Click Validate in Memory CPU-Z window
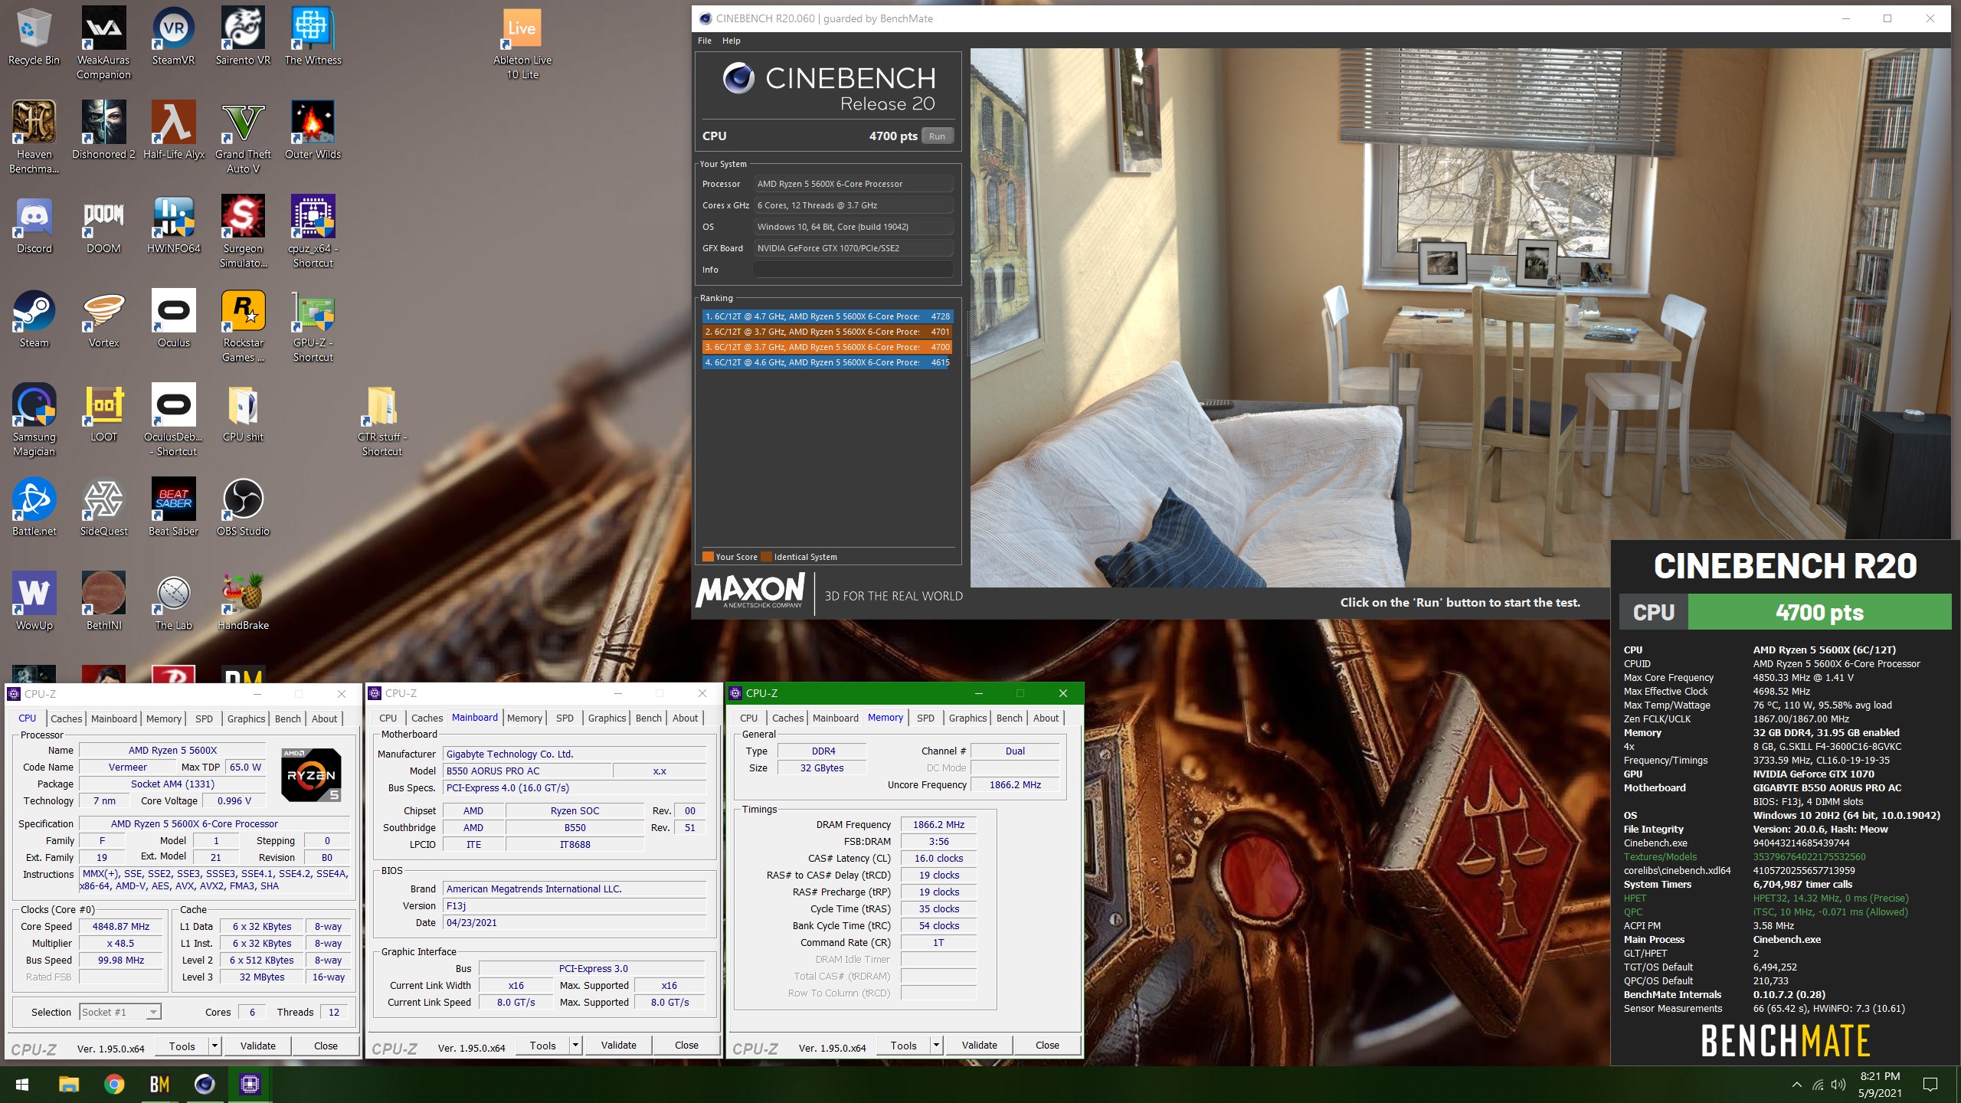Screen dimensions: 1961x1103 (x=980, y=1045)
